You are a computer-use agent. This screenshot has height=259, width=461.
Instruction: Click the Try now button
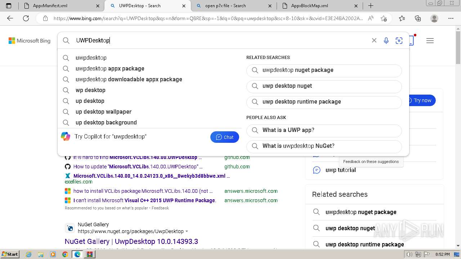click(x=422, y=100)
